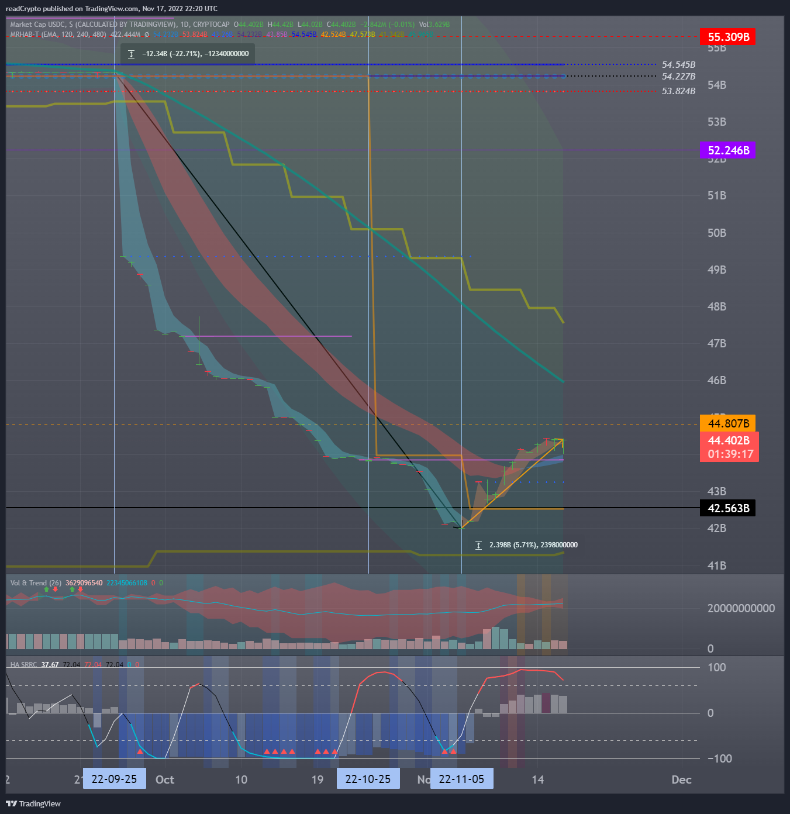Screen dimensions: 790x814
Task: Click the red 55.309B price label
Action: click(x=728, y=37)
